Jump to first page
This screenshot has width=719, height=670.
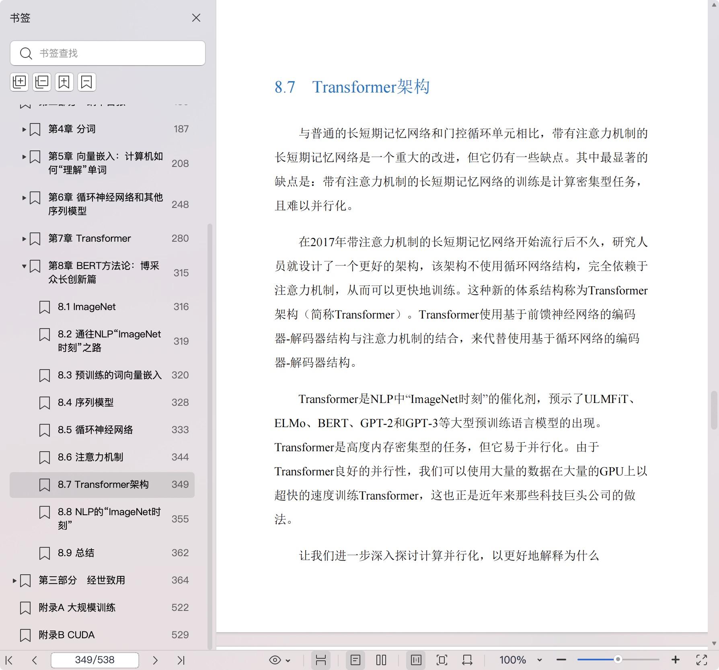pyautogui.click(x=9, y=660)
